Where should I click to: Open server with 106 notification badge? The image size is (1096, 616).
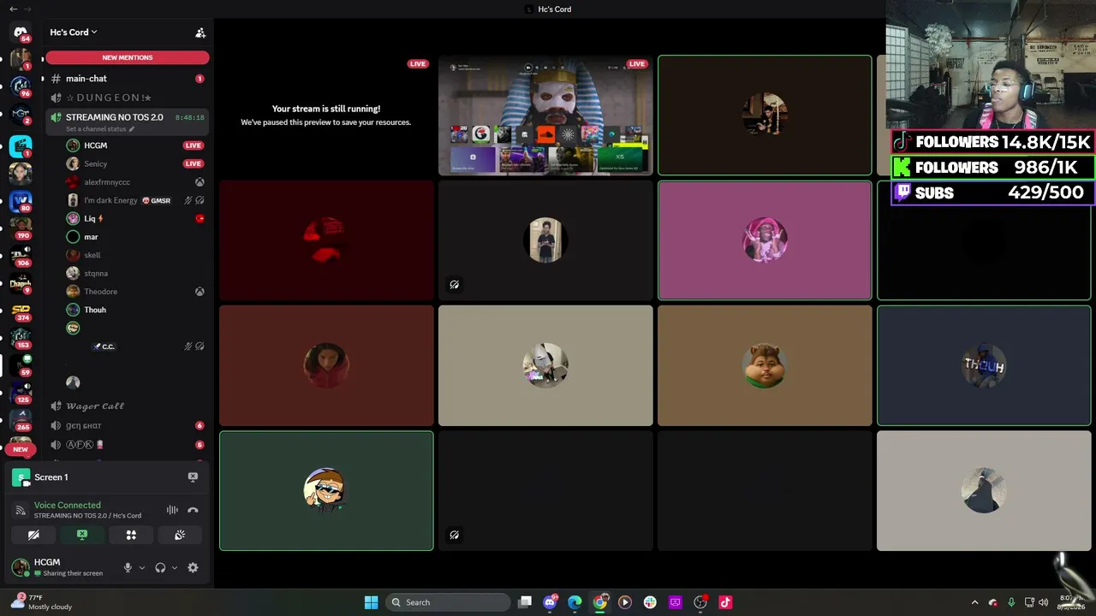coord(21,255)
